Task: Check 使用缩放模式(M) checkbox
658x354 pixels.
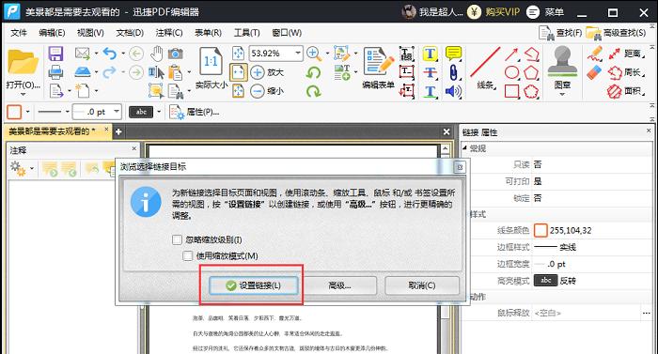Action: pyautogui.click(x=188, y=255)
